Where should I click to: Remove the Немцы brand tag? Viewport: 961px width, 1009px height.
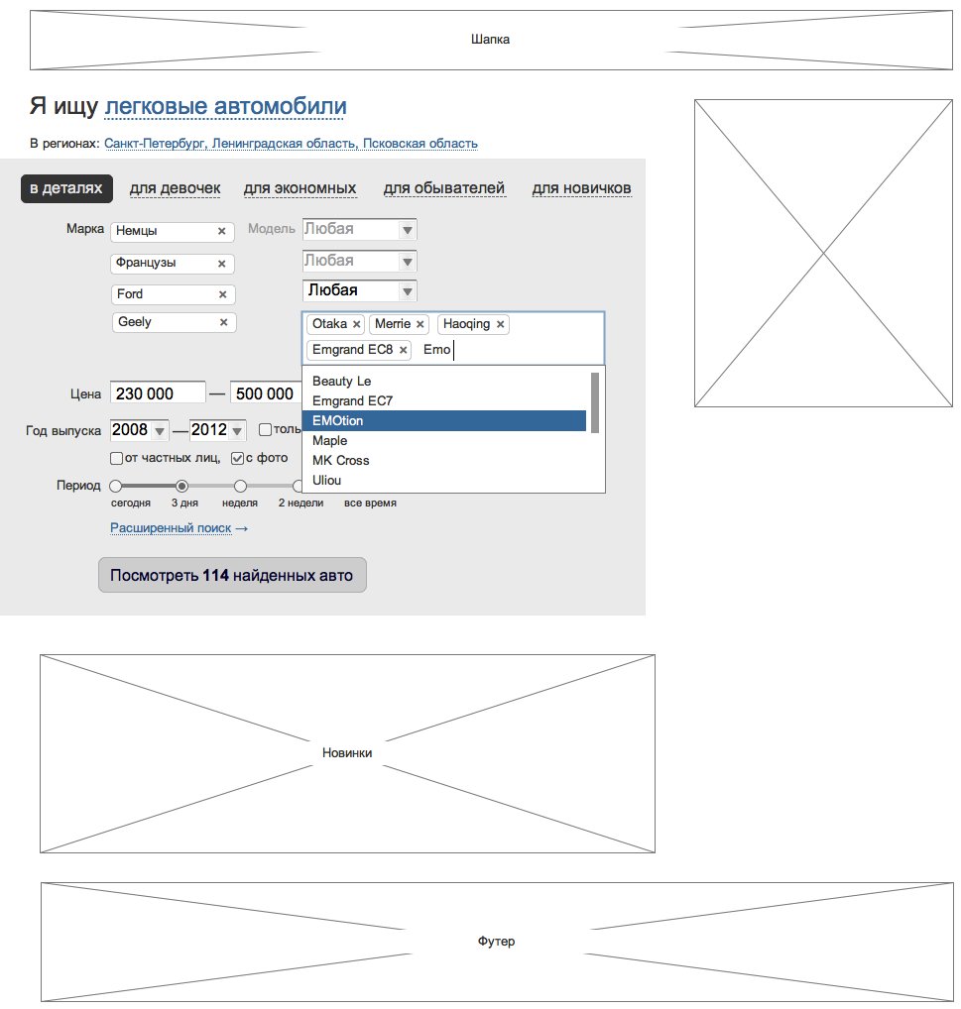(x=221, y=231)
